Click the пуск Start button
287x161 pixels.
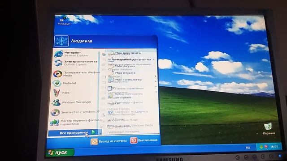pyautogui.click(x=60, y=153)
